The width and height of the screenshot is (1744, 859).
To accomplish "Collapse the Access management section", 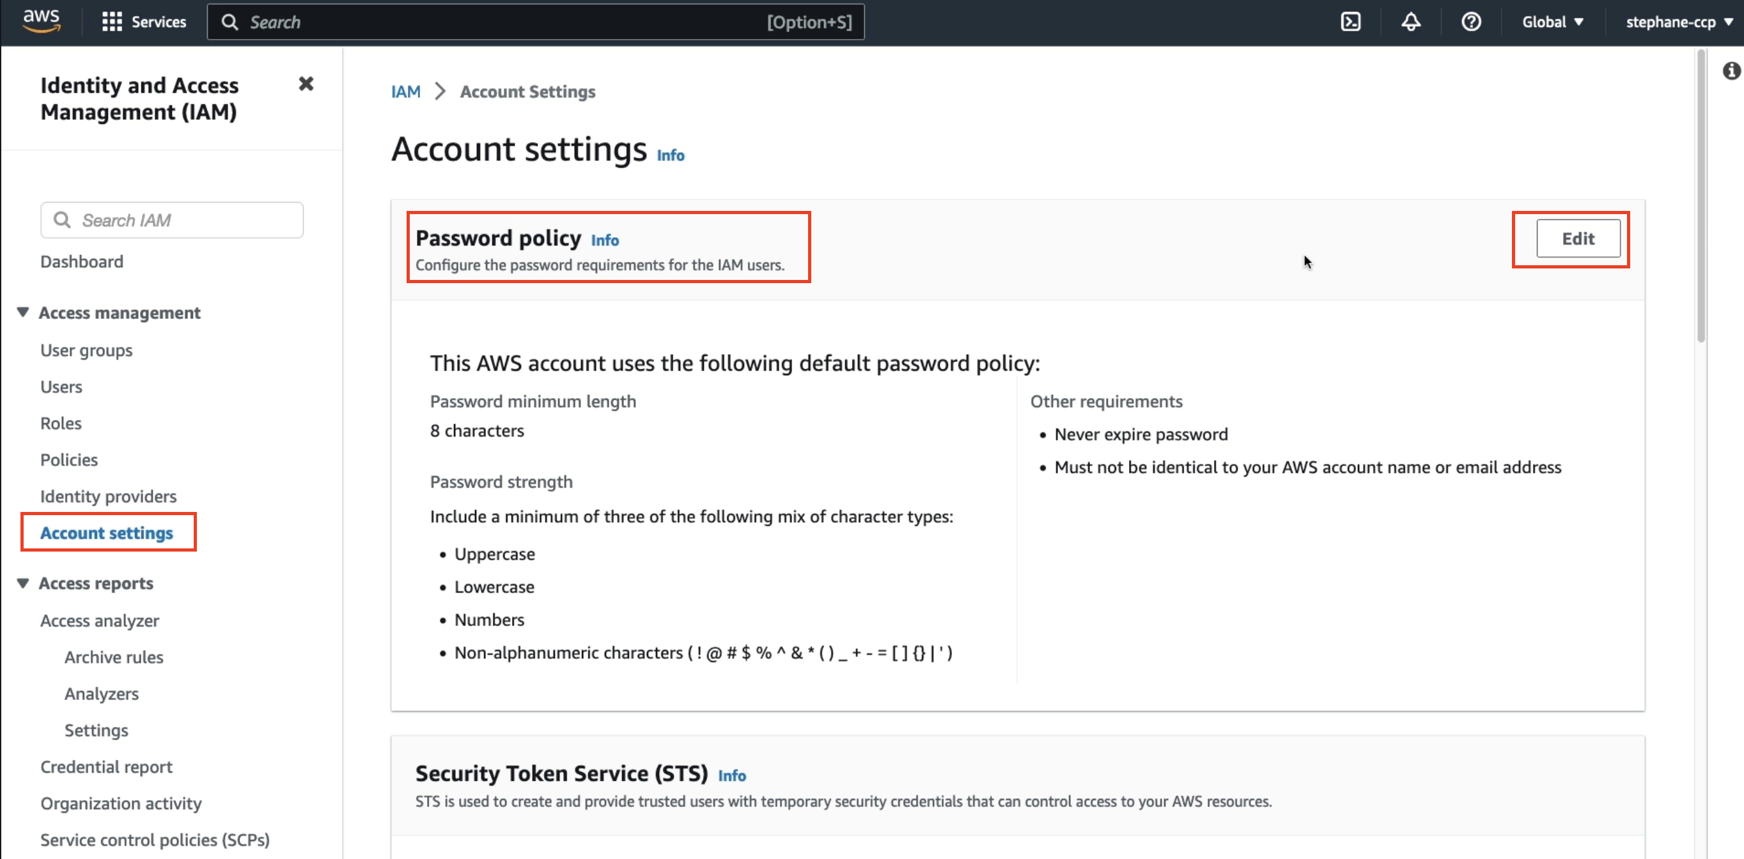I will pyautogui.click(x=23, y=312).
